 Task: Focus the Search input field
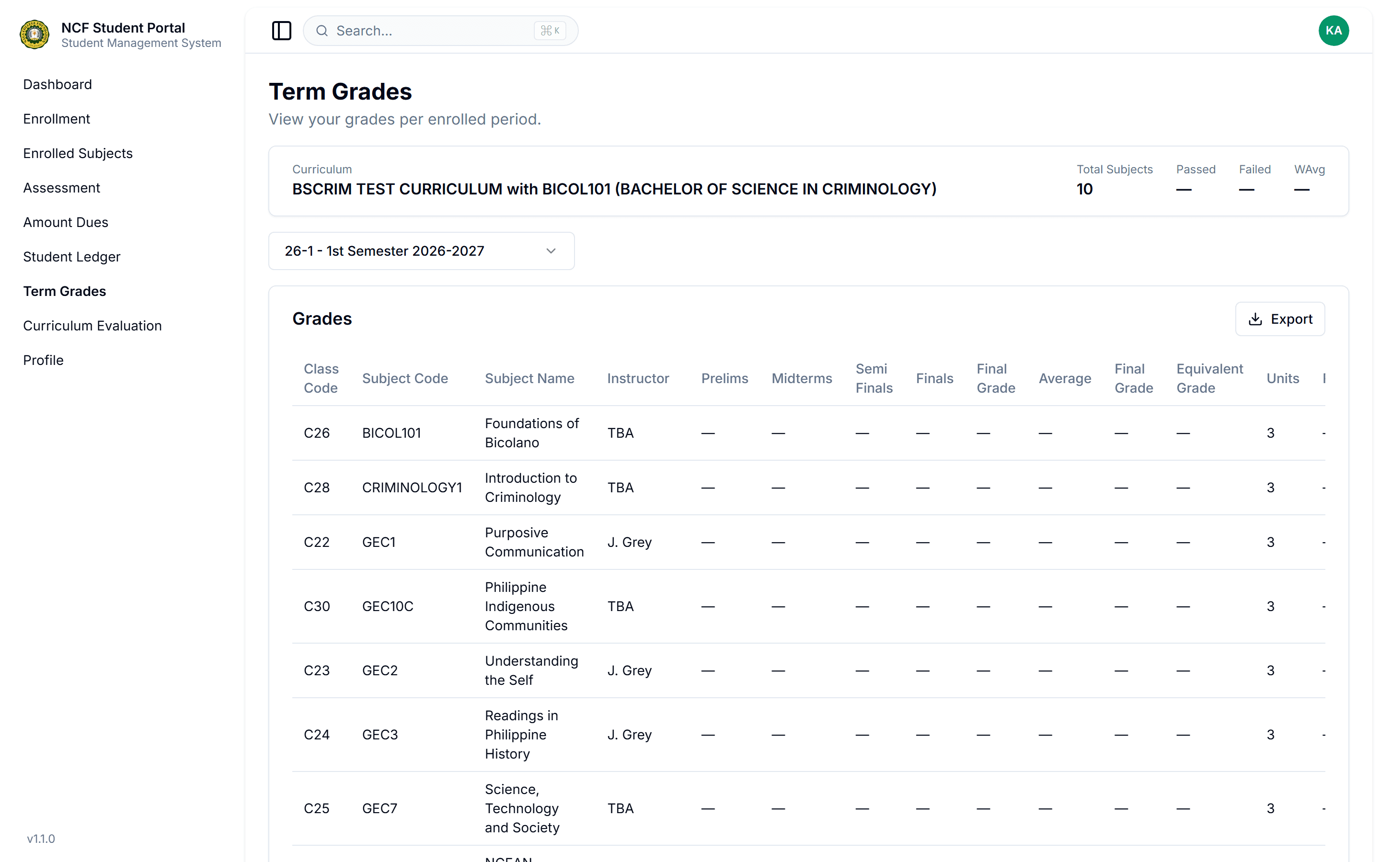[440, 31]
